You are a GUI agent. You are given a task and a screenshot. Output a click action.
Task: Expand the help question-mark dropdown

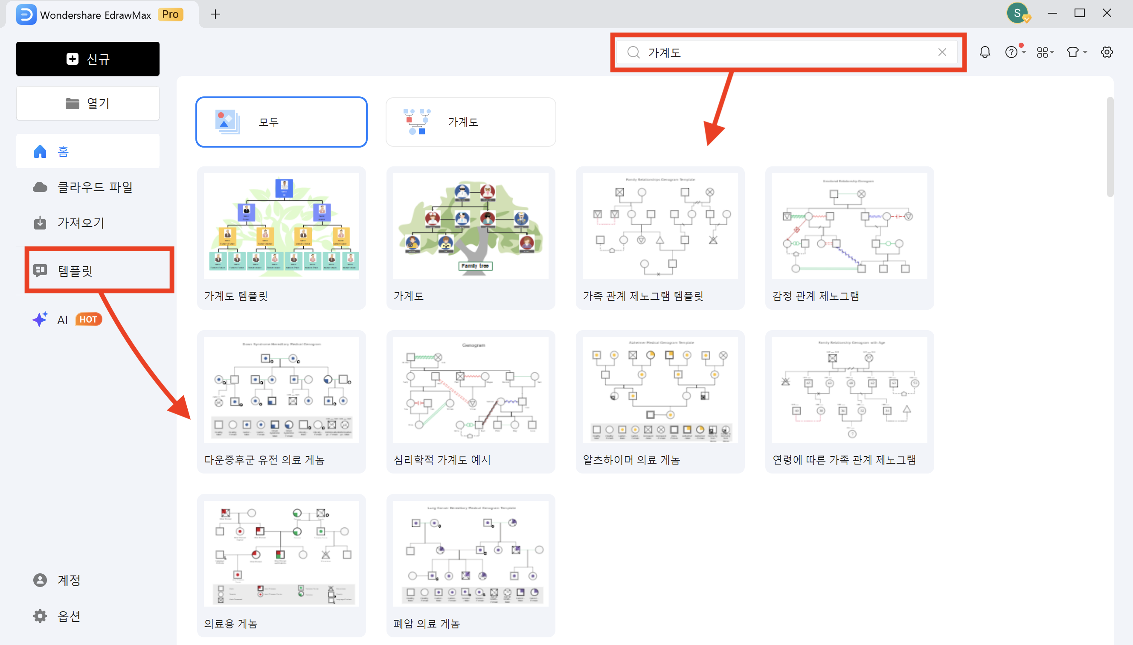pyautogui.click(x=1014, y=52)
